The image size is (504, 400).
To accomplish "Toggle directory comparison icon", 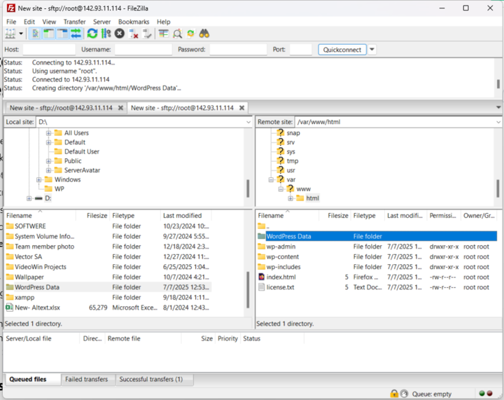I will (x=177, y=34).
